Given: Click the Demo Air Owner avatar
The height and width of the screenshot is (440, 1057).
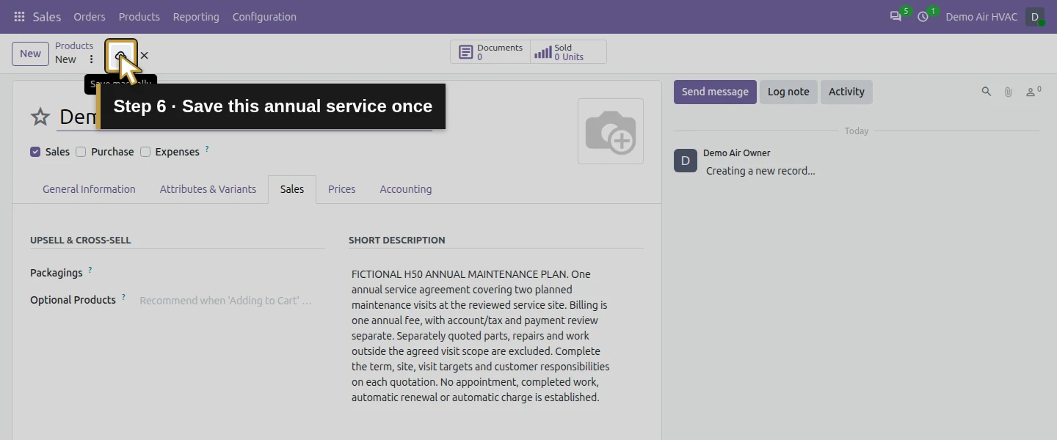Looking at the screenshot, I should 686,161.
